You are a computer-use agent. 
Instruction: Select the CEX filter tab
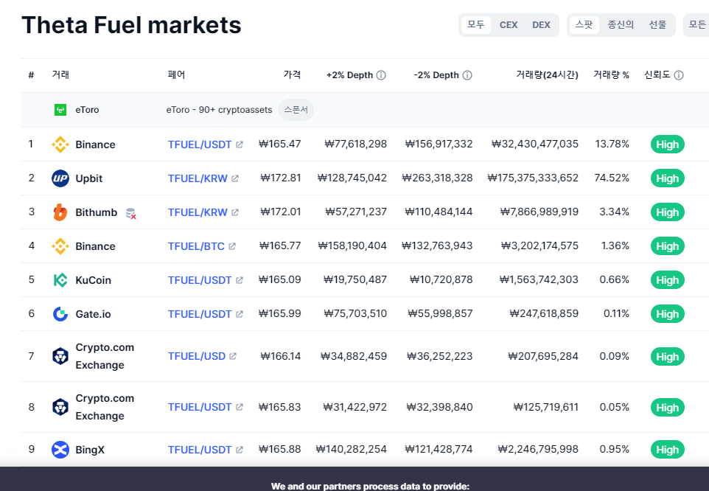pos(509,25)
